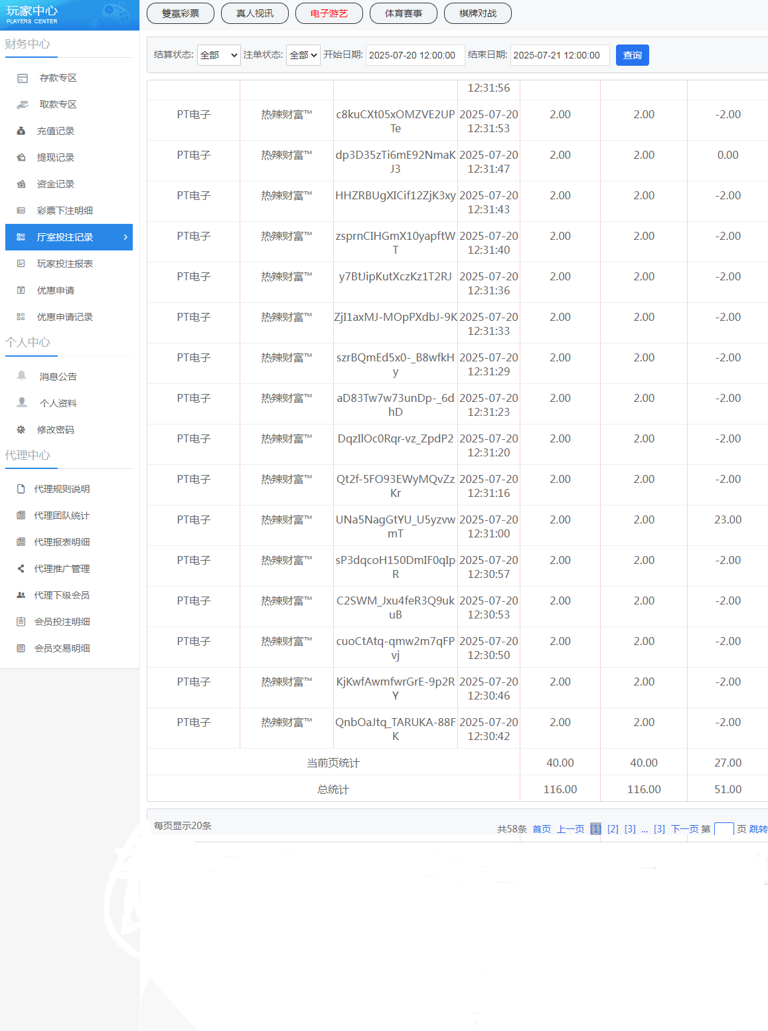Click the recharge records money bag icon

[x=21, y=131]
